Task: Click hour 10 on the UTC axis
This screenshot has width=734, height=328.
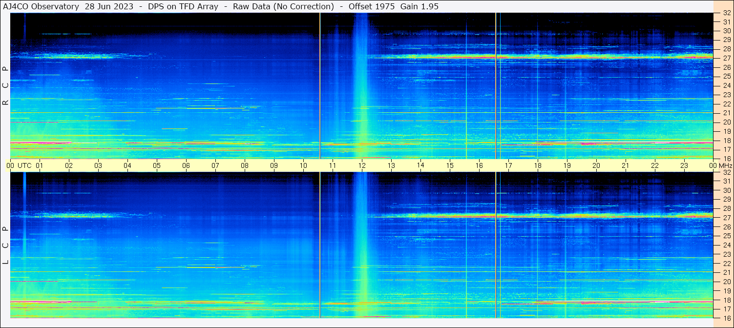Action: [x=303, y=165]
